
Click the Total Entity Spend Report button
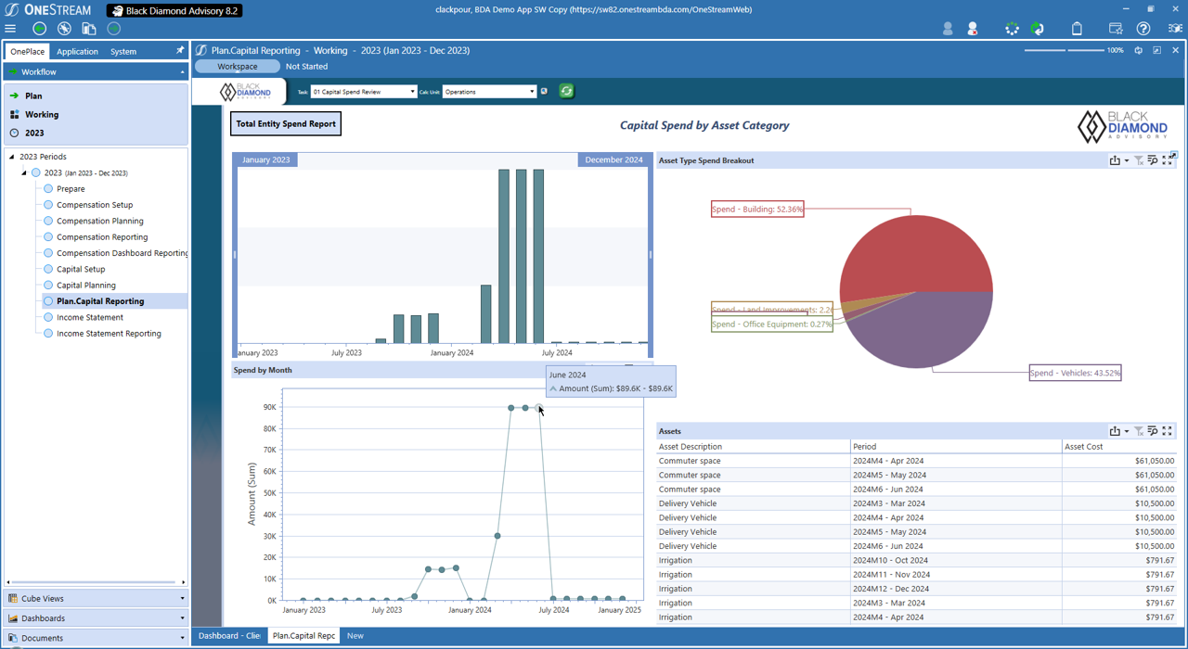point(286,124)
